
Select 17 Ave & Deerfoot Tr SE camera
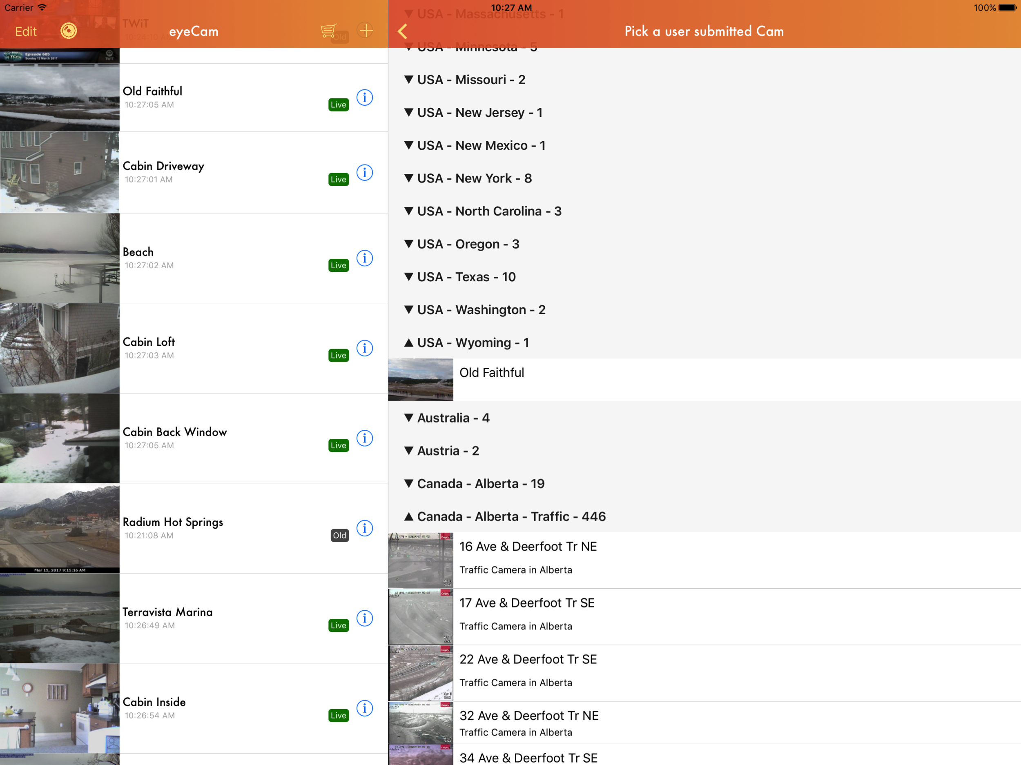[704, 617]
